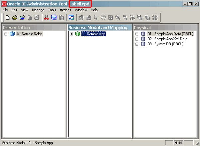Open repository offline using the yellow folder icon
Viewport: 200px width, 146px height.
pyautogui.click(x=15, y=18)
